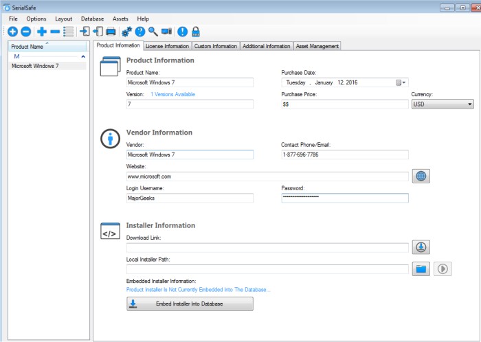Click the January month in Purchase Date

pyautogui.click(x=324, y=82)
